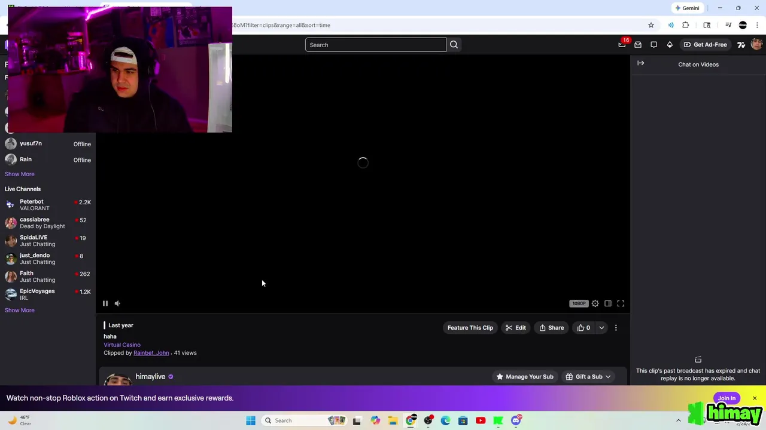Bookmark this page with star icon
The width and height of the screenshot is (766, 430).
[651, 25]
